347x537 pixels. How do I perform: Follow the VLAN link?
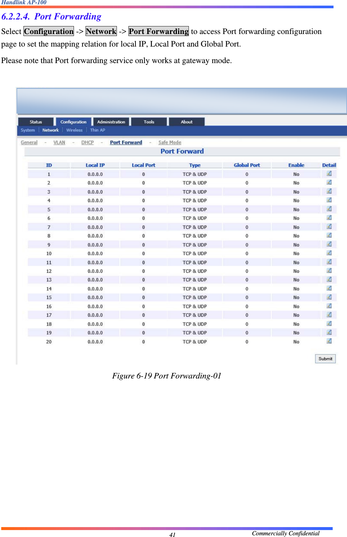(x=59, y=142)
